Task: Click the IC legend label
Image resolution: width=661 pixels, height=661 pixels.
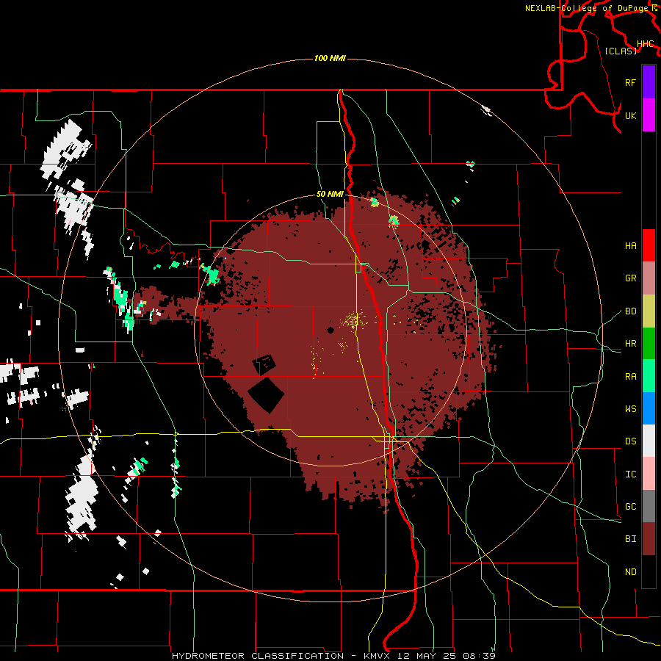Action: (630, 474)
